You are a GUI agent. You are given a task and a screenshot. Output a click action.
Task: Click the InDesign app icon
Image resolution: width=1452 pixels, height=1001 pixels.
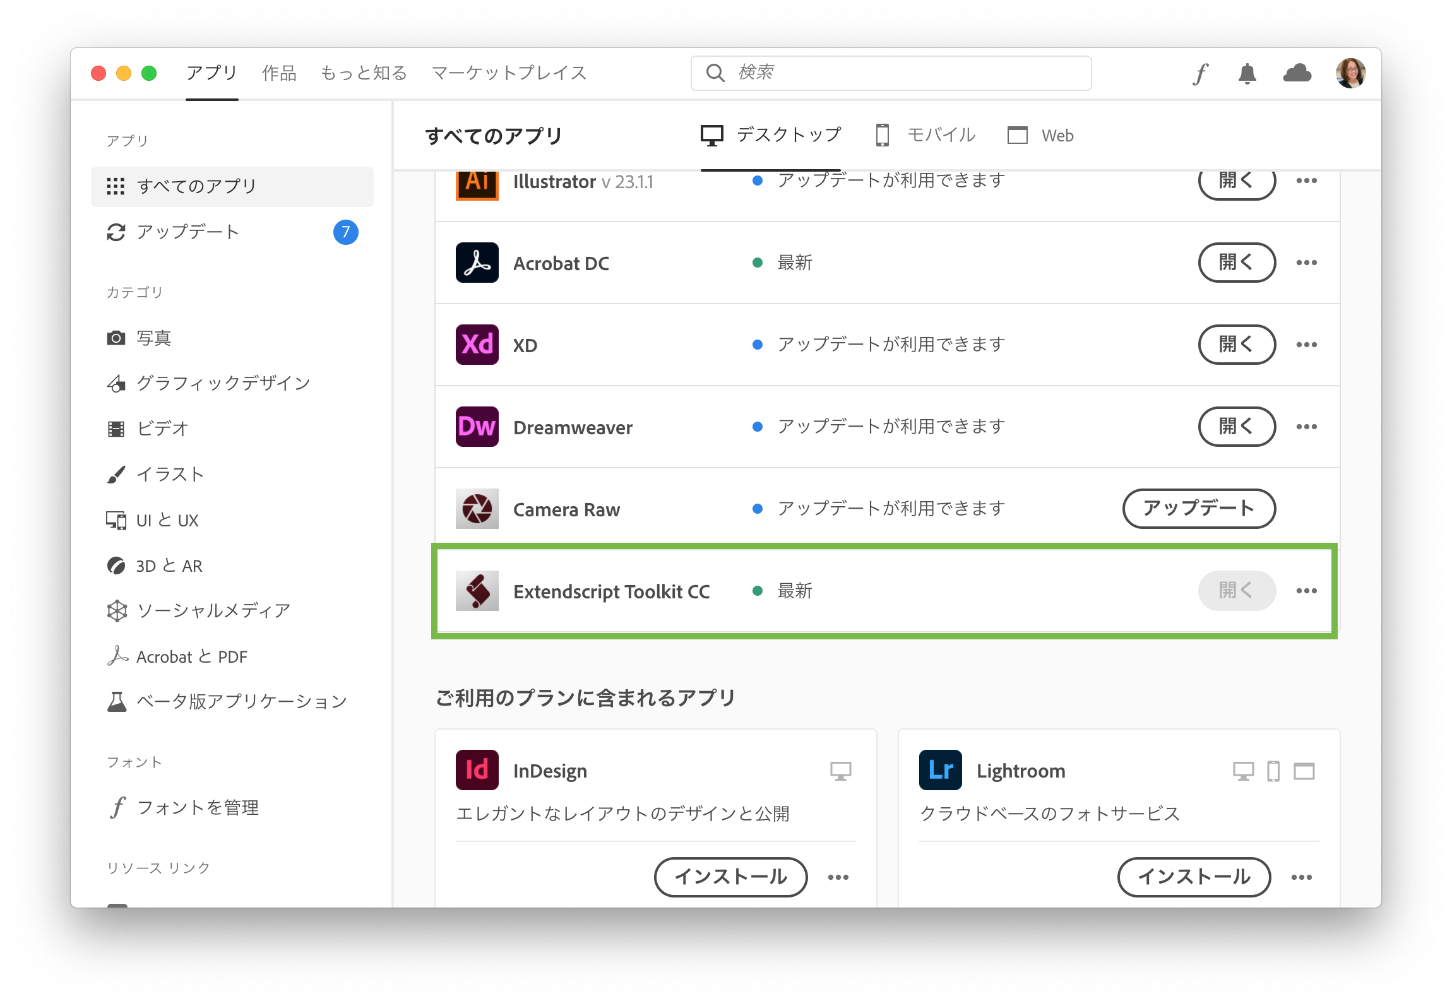point(477,770)
